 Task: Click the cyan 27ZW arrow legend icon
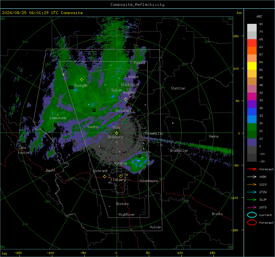[x=252, y=192]
